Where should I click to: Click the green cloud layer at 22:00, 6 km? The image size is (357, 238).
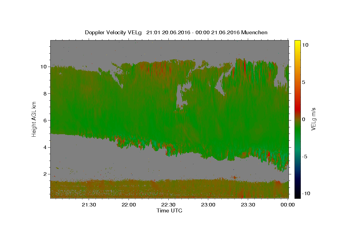pyautogui.click(x=129, y=120)
